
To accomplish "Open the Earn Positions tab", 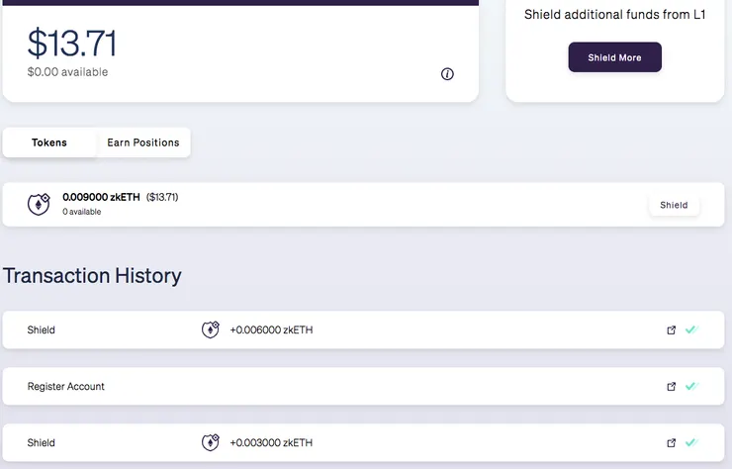I will [x=143, y=142].
